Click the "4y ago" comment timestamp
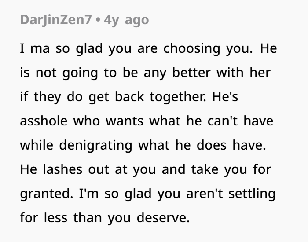Screen dimensions: 308x242 coord(126,20)
